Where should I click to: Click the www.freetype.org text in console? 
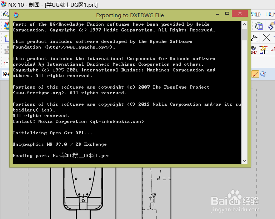click(x=39, y=93)
